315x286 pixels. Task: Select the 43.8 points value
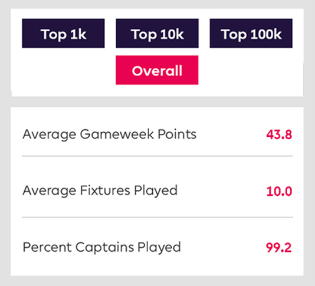(279, 134)
